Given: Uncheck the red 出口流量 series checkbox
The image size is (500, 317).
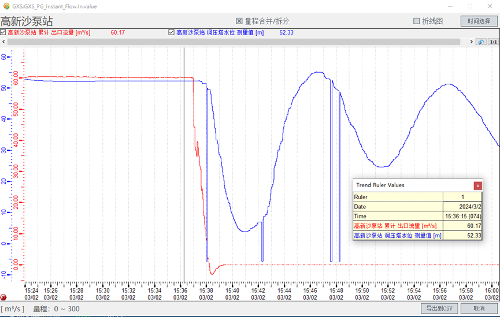Looking at the screenshot, I should coord(4,33).
